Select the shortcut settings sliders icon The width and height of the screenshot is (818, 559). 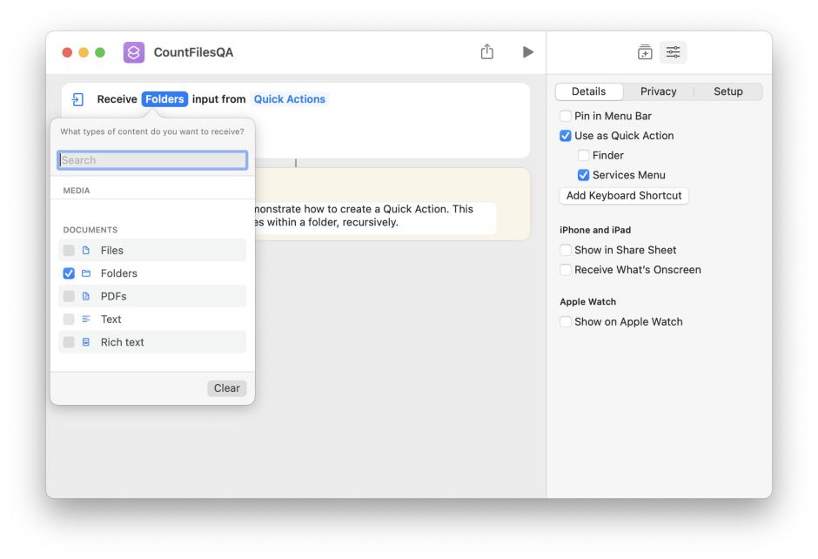(x=674, y=52)
